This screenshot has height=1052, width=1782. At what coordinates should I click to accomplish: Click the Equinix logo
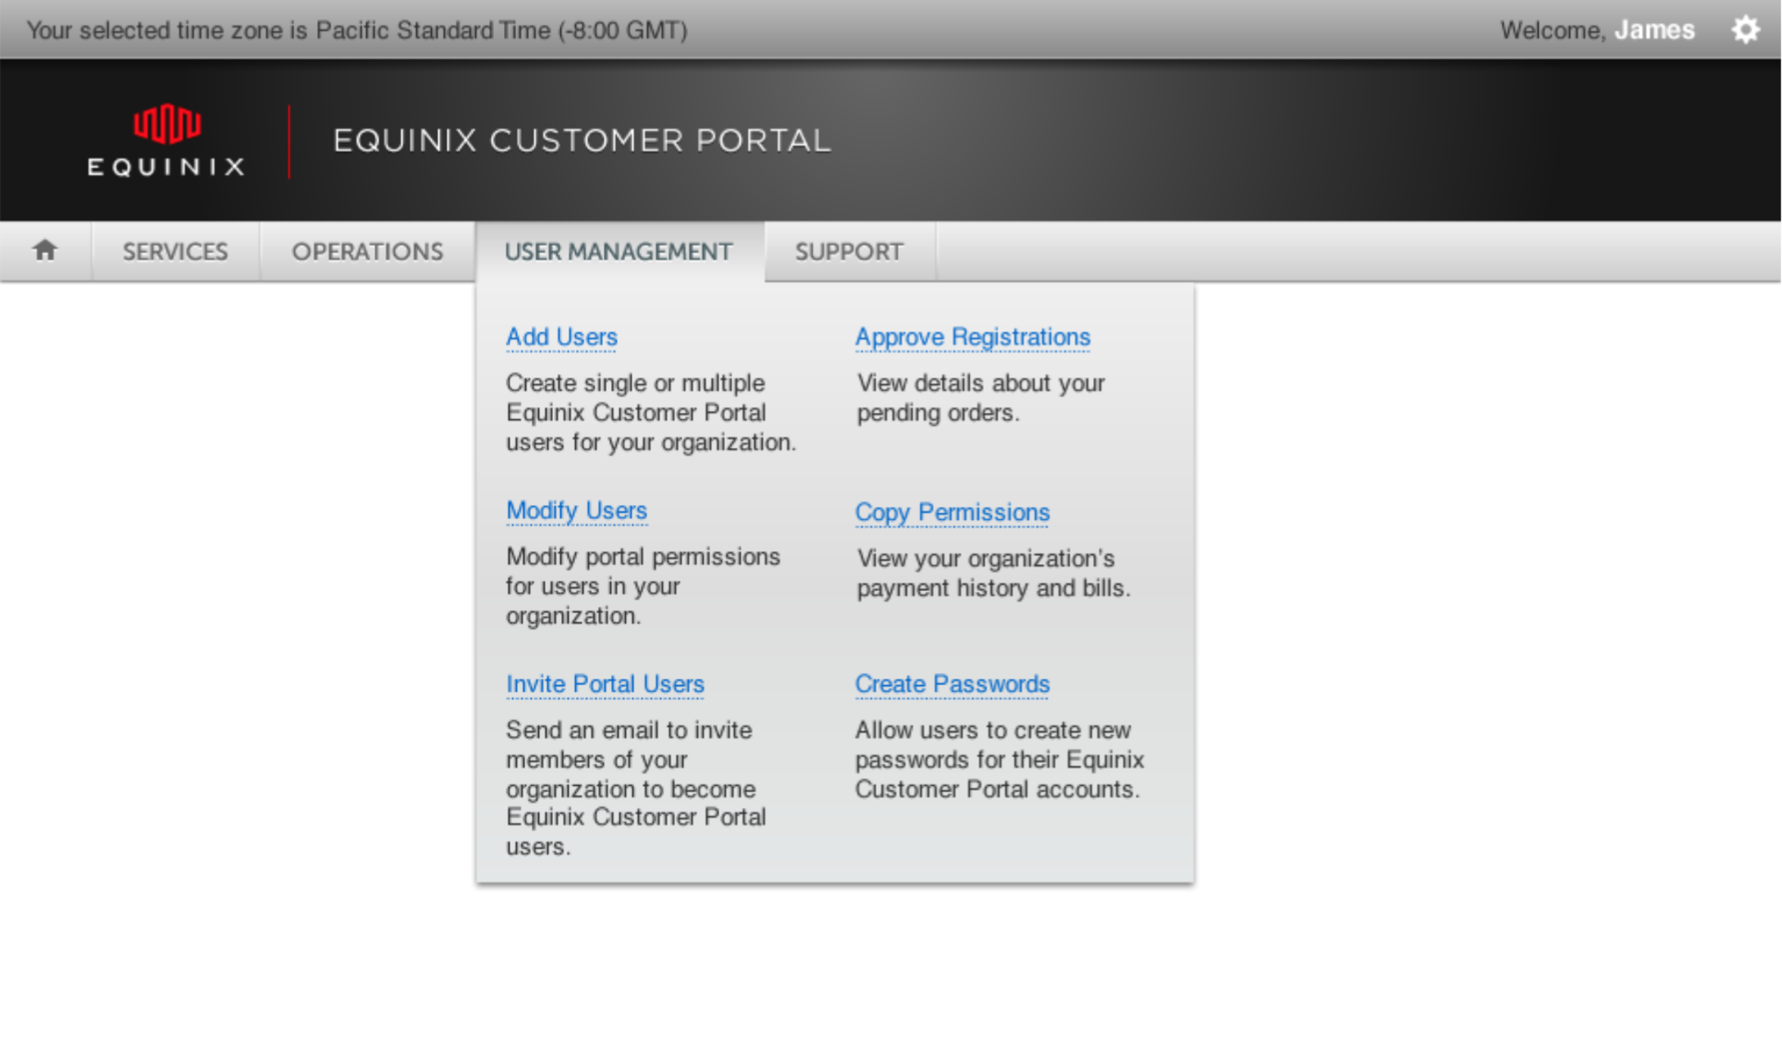point(166,140)
